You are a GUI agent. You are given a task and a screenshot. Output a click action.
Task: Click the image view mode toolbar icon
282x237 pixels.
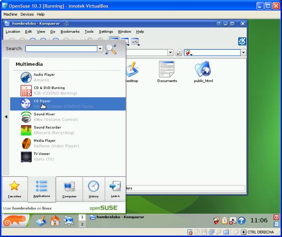tap(135, 42)
